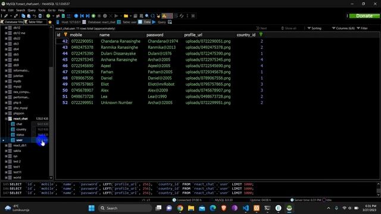
Task: Open the File menu
Action: (3, 10)
